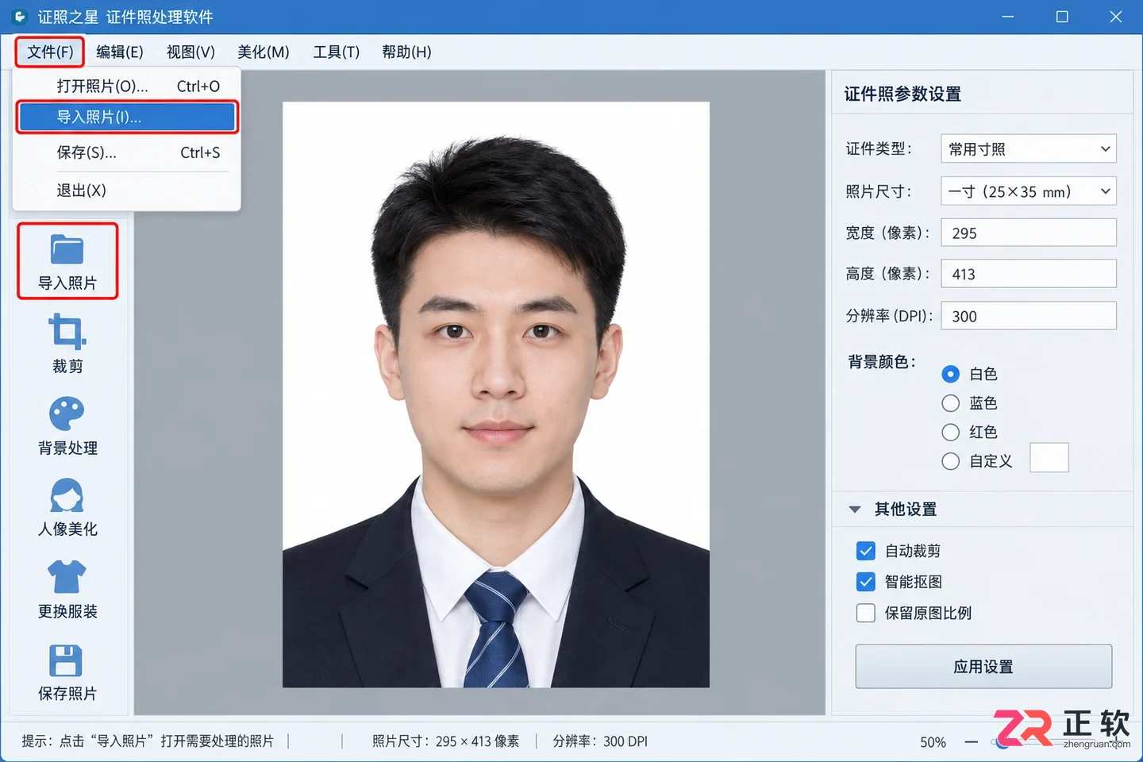Open the 工具(T) menu

[x=336, y=52]
